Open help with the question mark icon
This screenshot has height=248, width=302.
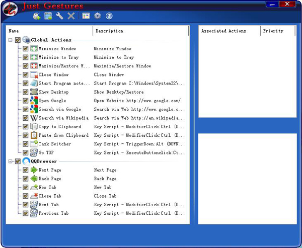coord(109,16)
